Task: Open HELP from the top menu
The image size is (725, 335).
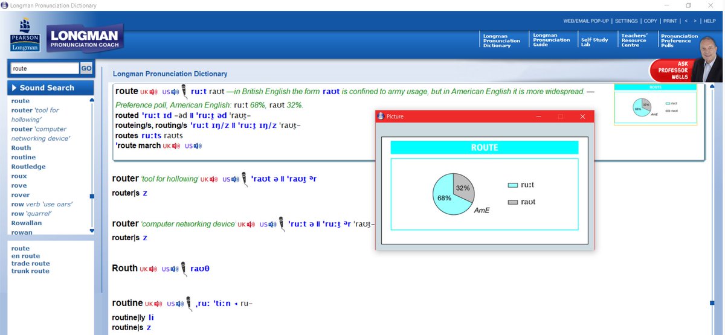Action: [x=709, y=21]
